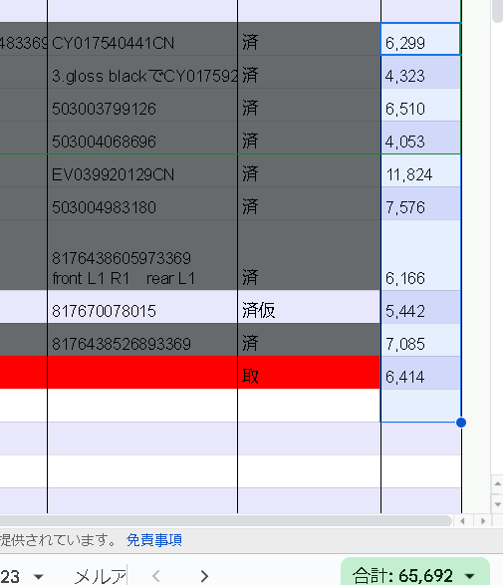Select the cell containing 6,299
The image size is (503, 585).
point(420,39)
